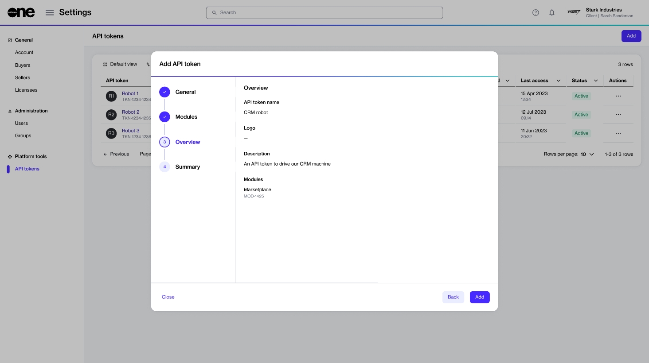649x363 pixels.
Task: Go to the General step in wizard
Action: pyautogui.click(x=185, y=92)
